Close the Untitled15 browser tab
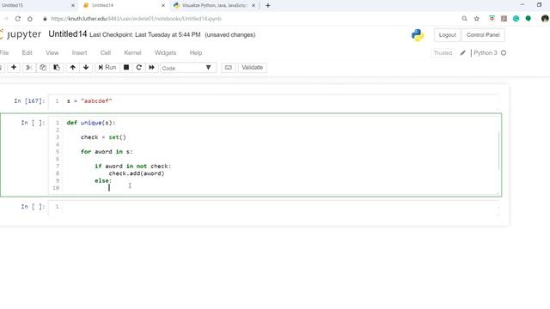This screenshot has height=309, width=550. [x=73, y=5]
